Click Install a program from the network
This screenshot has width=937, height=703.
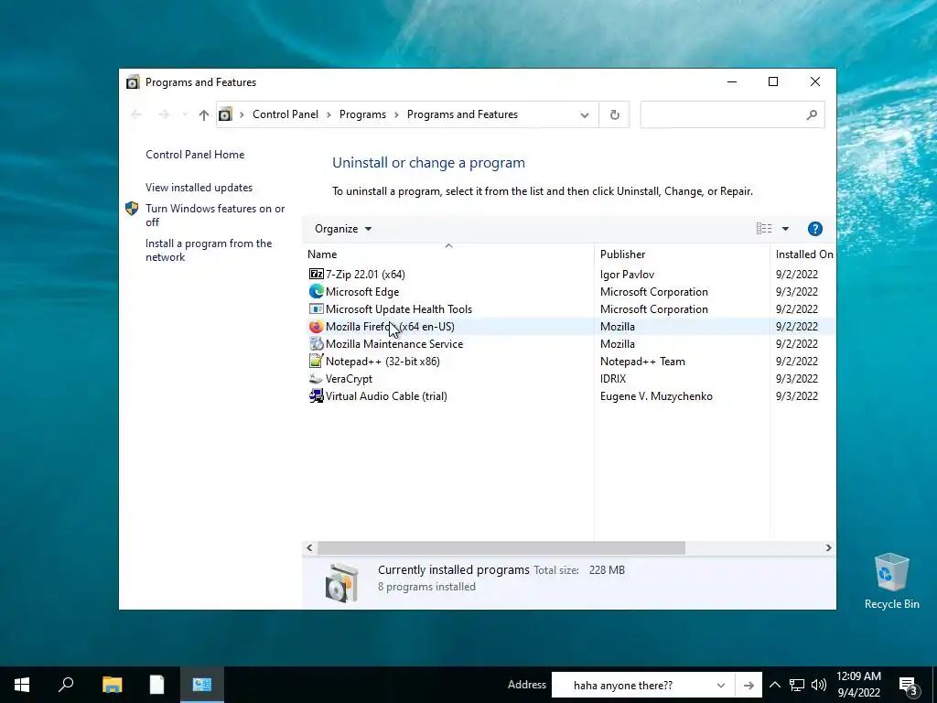coord(209,251)
